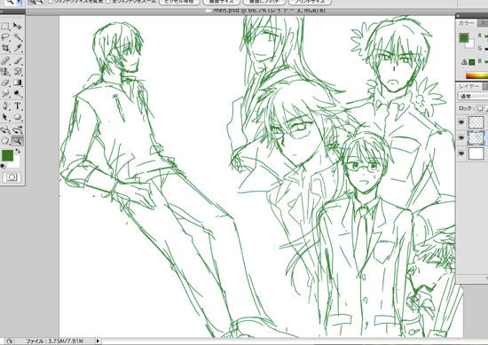The width and height of the screenshot is (488, 345).
Task: Adjust the R channel slider
Action: 486,36
